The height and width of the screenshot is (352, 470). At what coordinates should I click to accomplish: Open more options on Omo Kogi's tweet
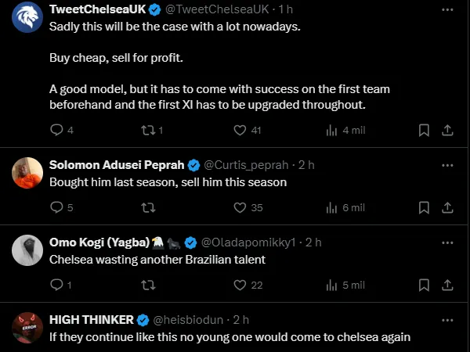point(447,242)
